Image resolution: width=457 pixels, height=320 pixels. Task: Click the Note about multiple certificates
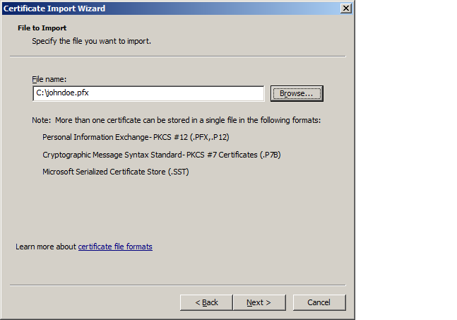(177, 120)
